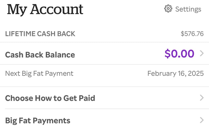Select the February 16, 2025 date

(175, 73)
